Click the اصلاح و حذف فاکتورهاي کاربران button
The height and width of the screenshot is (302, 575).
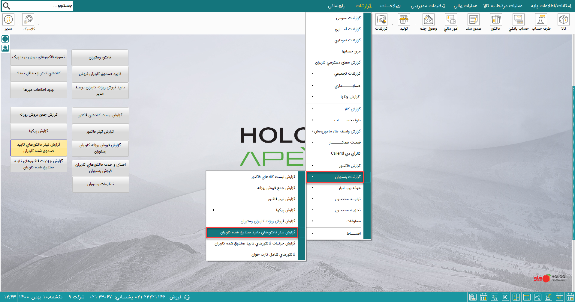click(100, 168)
